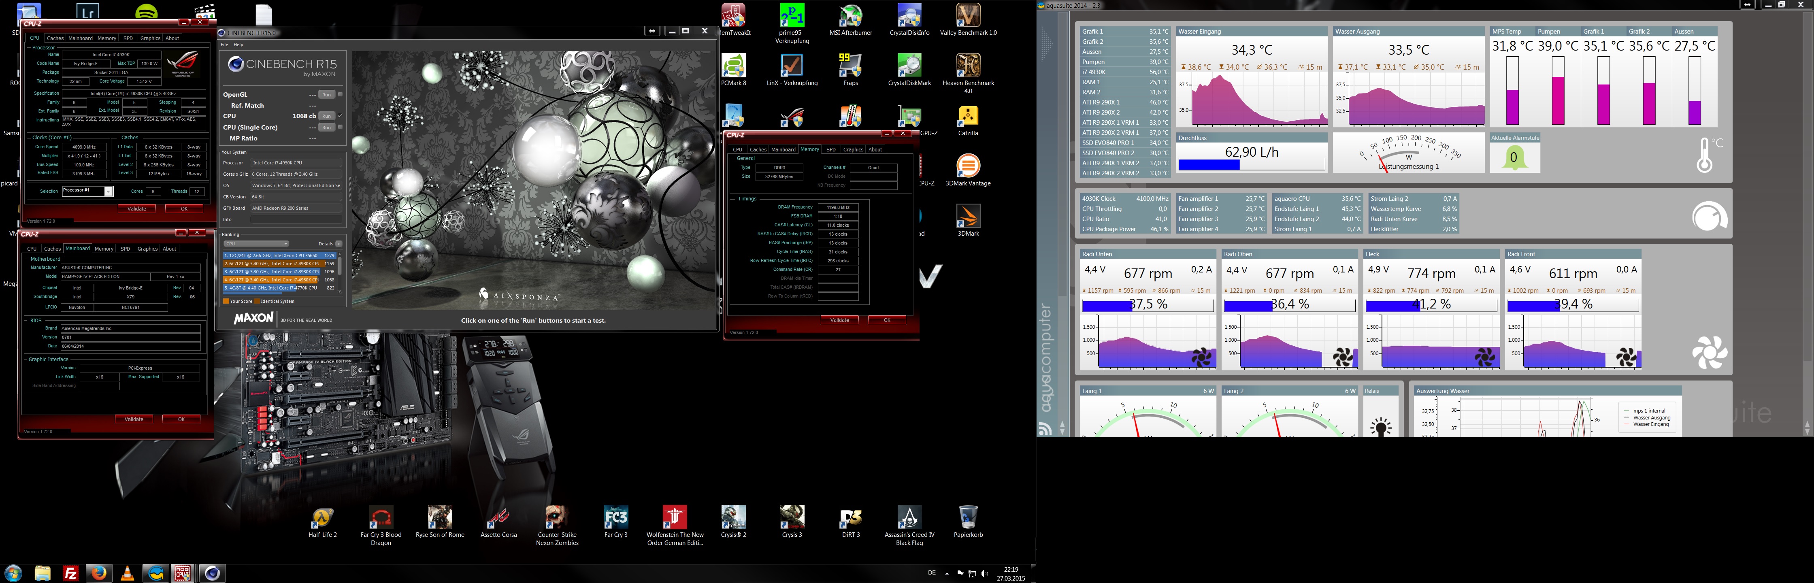Click Validate in CPU-Z Mainboard window
Image resolution: width=1814 pixels, height=583 pixels.
click(134, 419)
